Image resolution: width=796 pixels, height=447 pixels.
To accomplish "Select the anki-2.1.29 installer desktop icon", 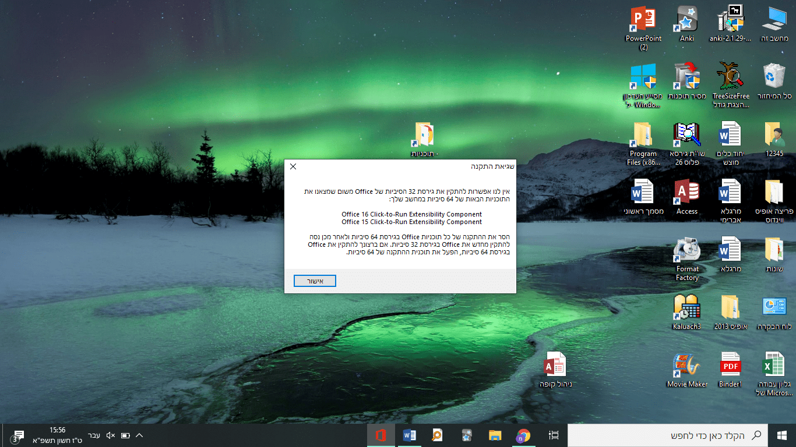I will 730,24.
